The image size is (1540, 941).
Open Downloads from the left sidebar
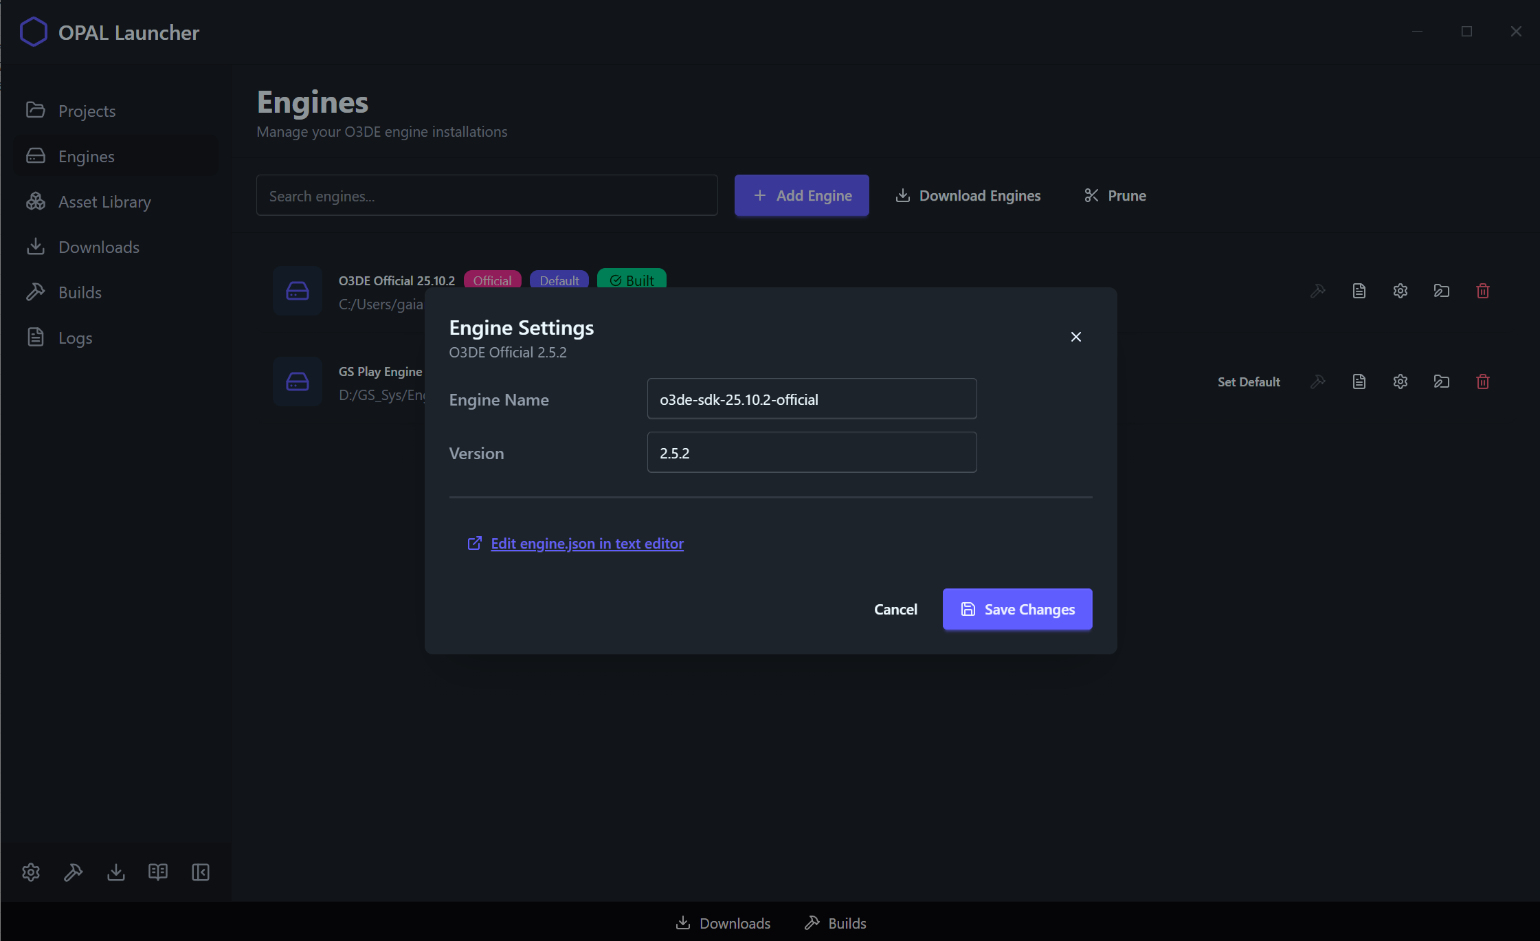pos(115,247)
